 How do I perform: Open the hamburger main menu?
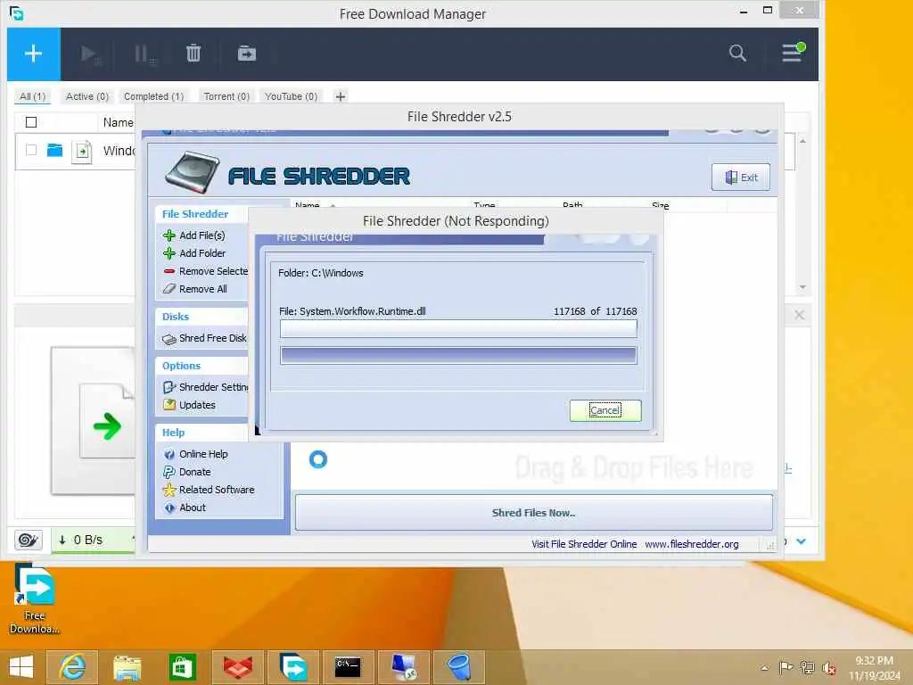pos(793,53)
